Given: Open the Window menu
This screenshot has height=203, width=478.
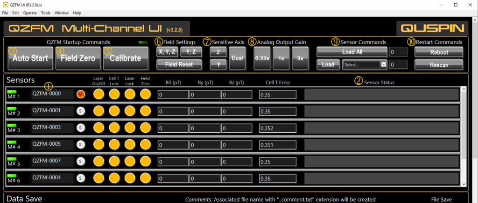Looking at the screenshot, I should click(x=62, y=13).
